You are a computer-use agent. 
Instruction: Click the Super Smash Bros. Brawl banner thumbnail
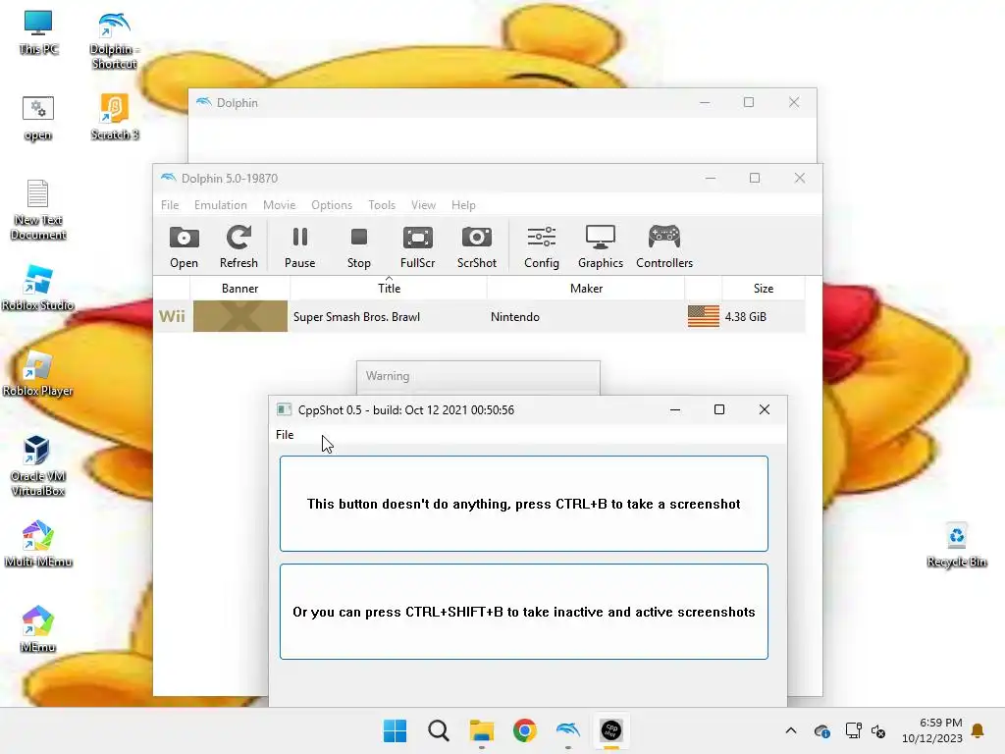[240, 316]
